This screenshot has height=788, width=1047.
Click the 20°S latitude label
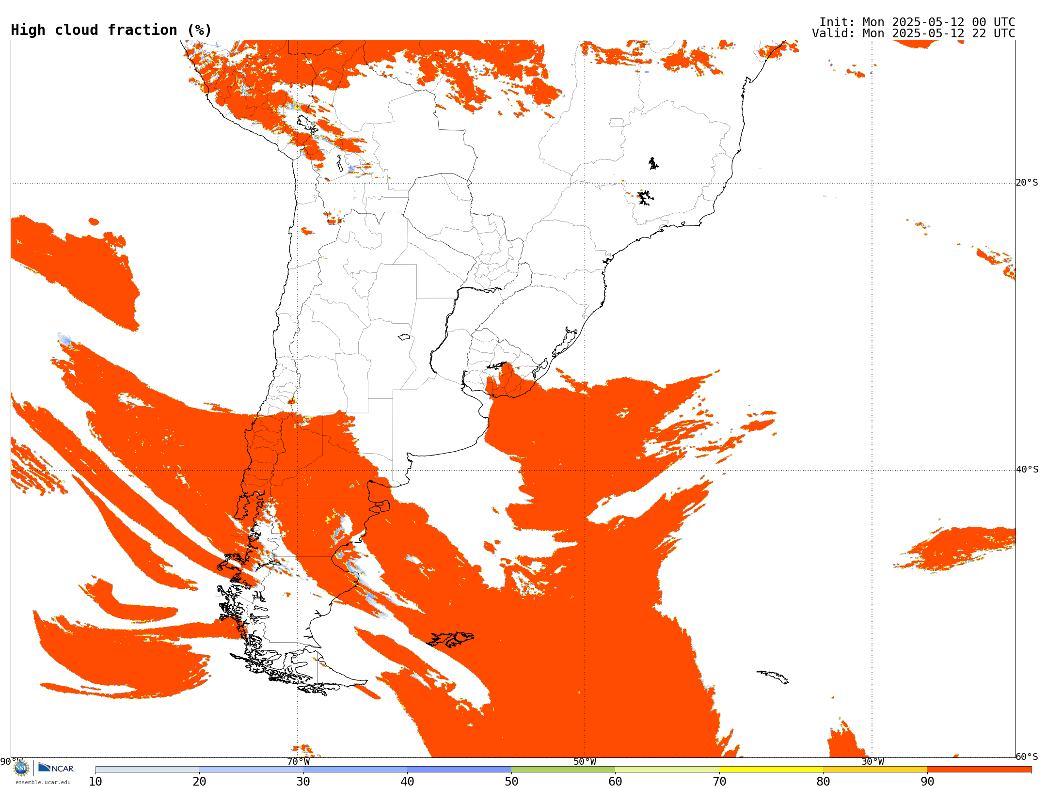point(1027,183)
